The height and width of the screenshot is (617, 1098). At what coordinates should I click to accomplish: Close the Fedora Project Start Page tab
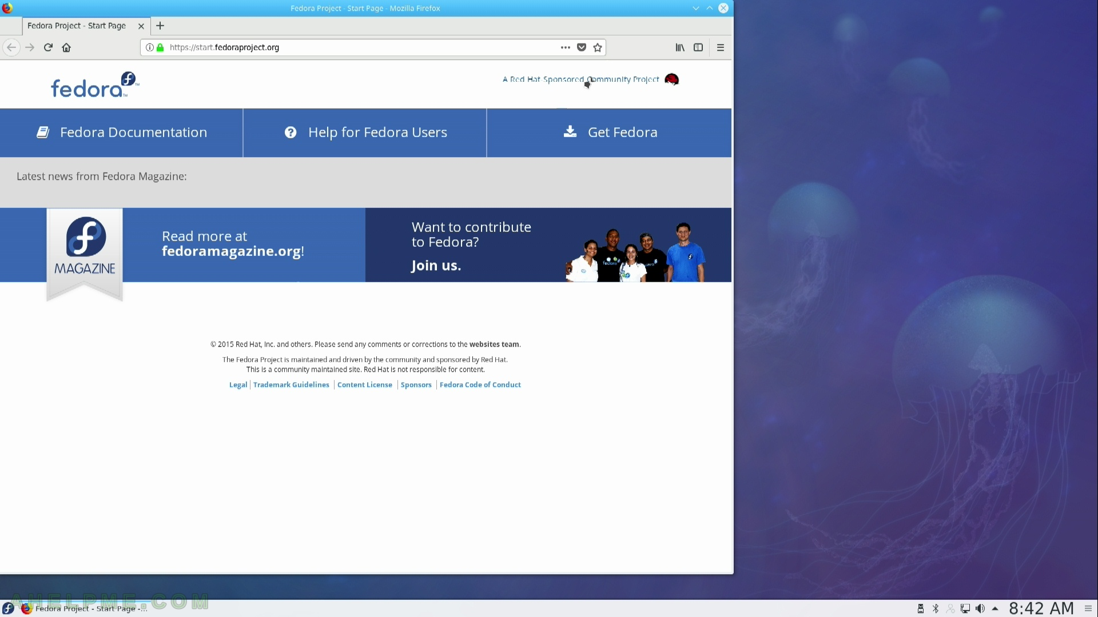[141, 26]
